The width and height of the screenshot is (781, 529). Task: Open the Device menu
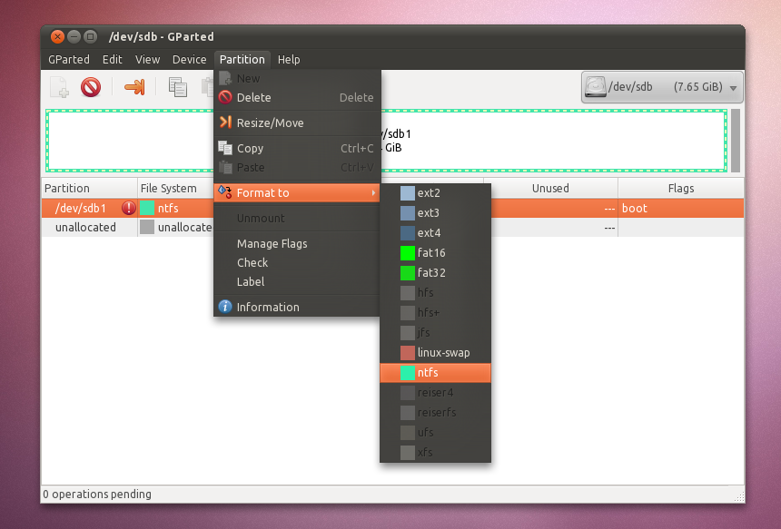(x=189, y=59)
